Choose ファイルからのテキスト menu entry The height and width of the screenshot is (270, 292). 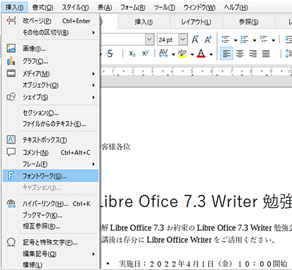[51, 124]
